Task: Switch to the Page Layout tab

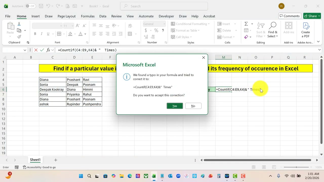Action: pos(67,16)
